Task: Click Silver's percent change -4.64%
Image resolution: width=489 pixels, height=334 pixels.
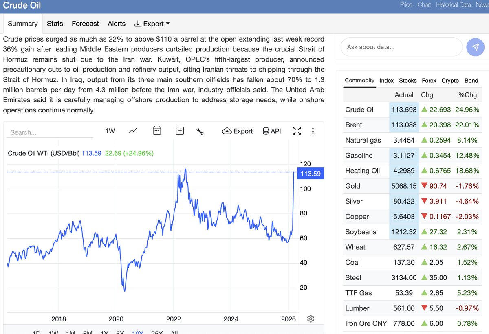Action: point(466,201)
